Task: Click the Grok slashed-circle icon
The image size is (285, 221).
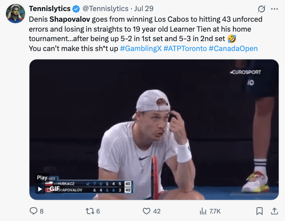Action: (x=261, y=9)
